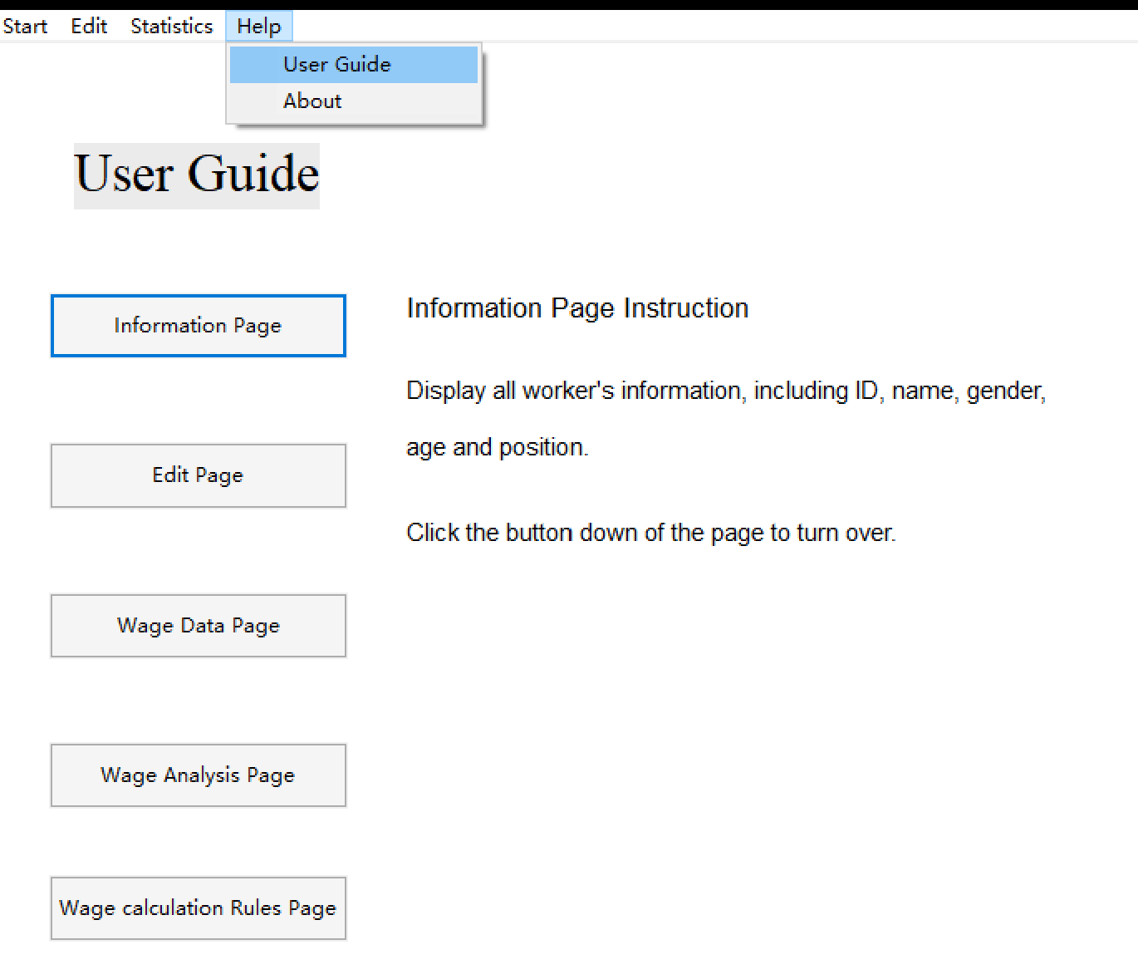Click the Information Page Instruction heading
Viewport: 1138px width, 979px height.
(576, 307)
